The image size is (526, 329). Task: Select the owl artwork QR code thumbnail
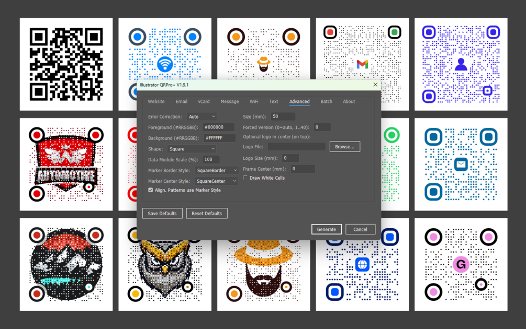click(165, 276)
